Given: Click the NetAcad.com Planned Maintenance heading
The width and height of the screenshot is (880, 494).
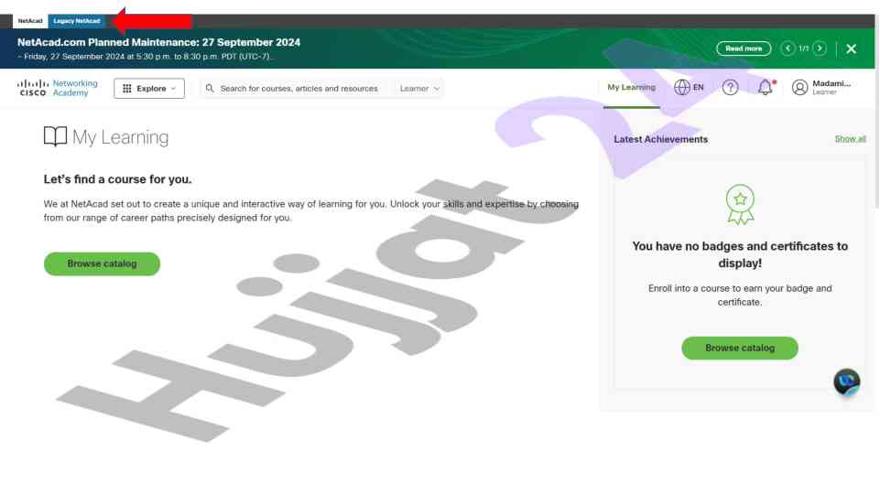Looking at the screenshot, I should tap(158, 43).
